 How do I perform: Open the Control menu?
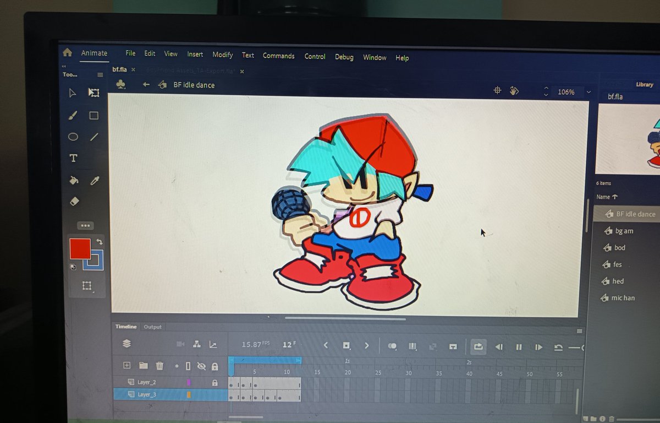[315, 56]
